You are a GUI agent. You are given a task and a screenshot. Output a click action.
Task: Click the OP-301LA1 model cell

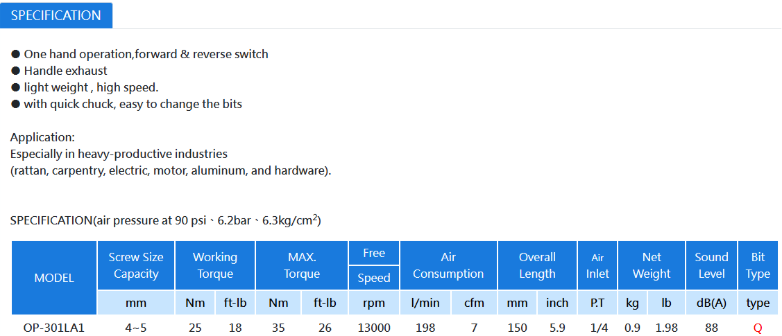click(54, 328)
